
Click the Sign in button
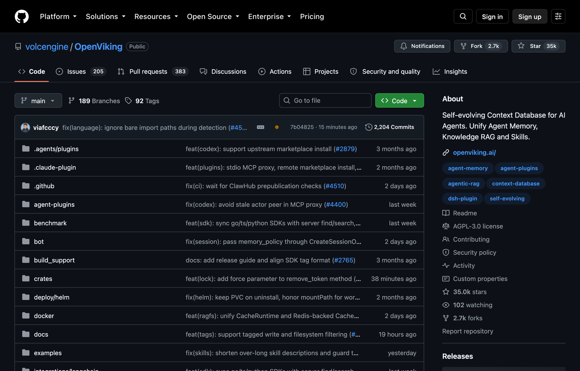[x=492, y=16]
